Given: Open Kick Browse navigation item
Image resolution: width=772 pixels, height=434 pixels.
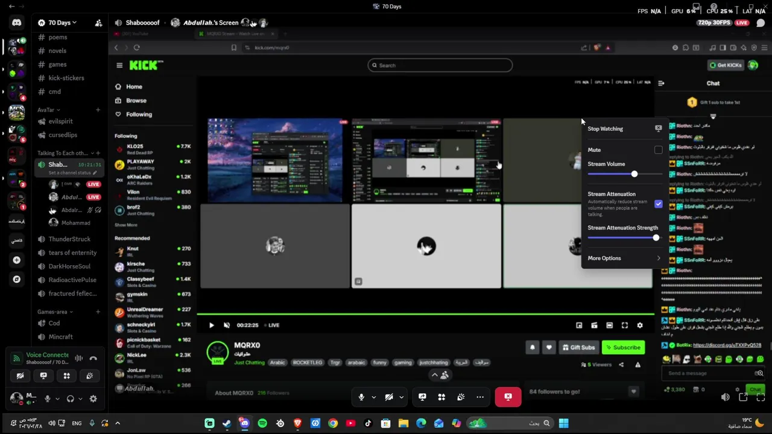Looking at the screenshot, I should tap(136, 101).
